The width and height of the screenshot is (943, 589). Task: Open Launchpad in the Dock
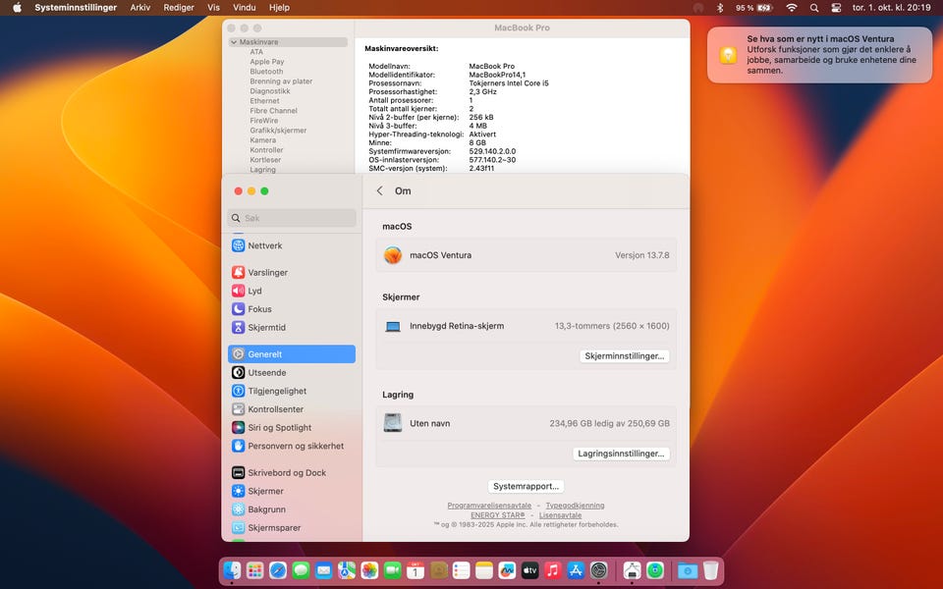click(x=255, y=569)
